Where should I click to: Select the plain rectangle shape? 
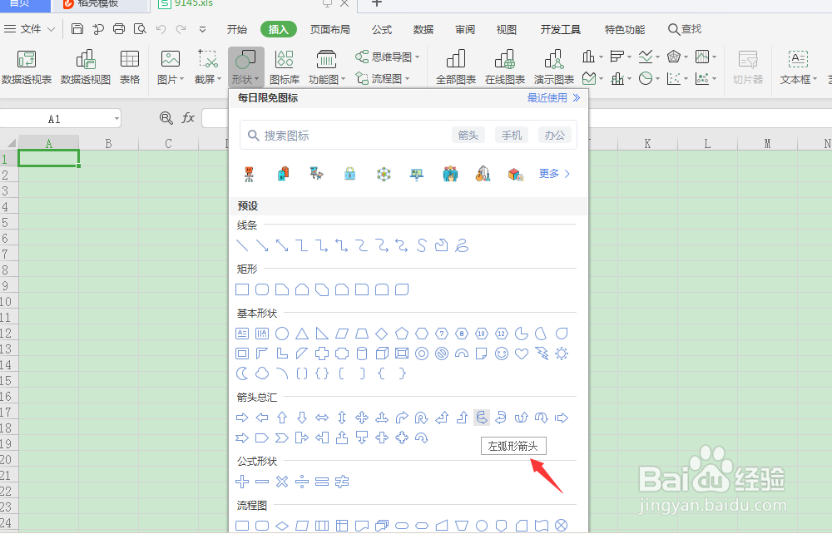point(242,289)
